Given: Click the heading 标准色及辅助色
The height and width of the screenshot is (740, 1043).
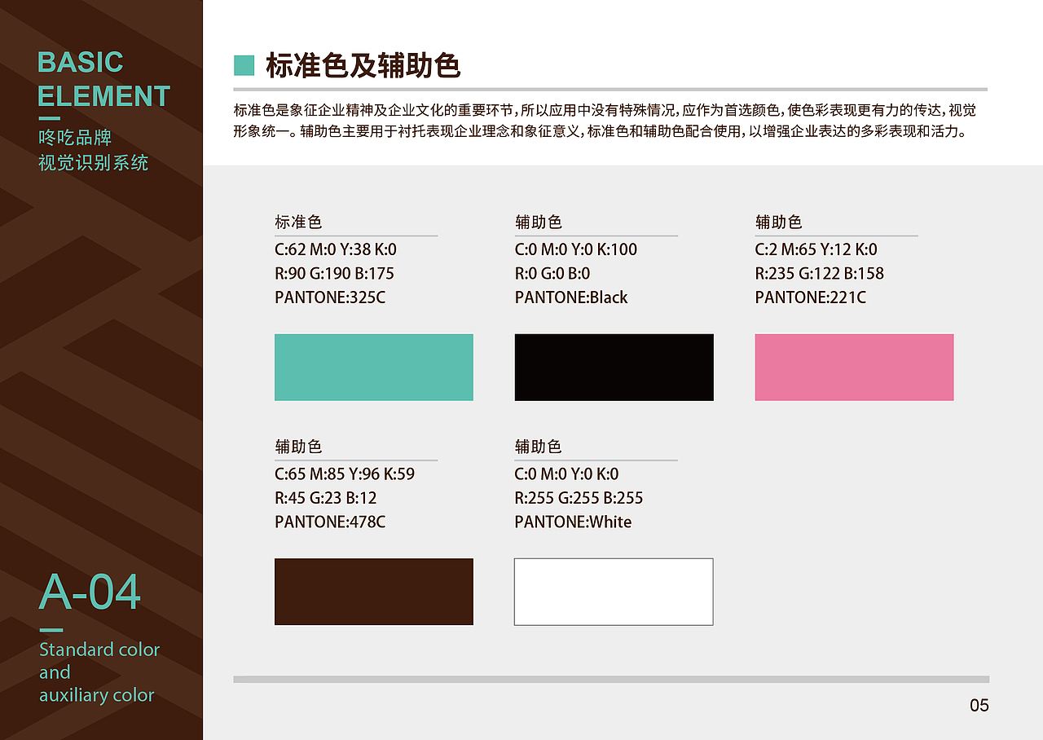Looking at the screenshot, I should 363,66.
